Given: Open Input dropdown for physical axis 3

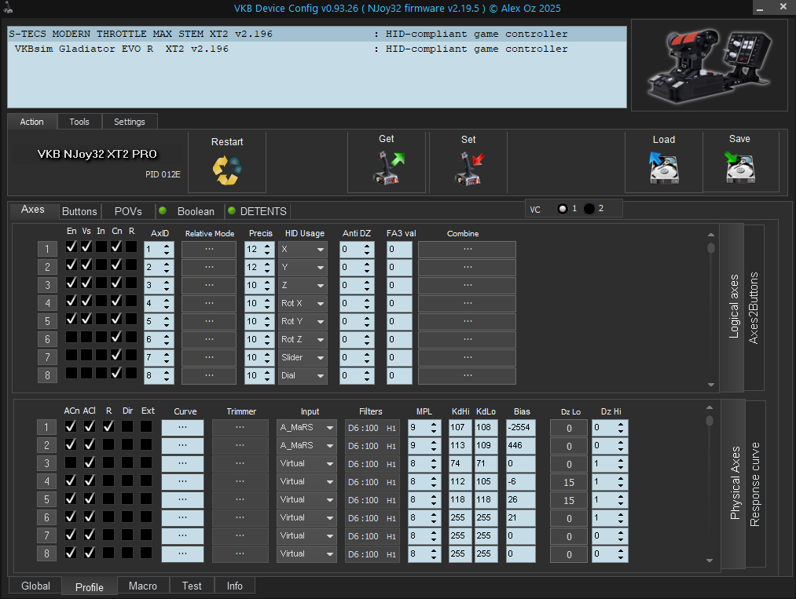Looking at the screenshot, I should click(306, 464).
